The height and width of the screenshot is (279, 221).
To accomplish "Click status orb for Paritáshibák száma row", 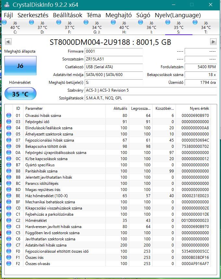I will tap(9, 171).
